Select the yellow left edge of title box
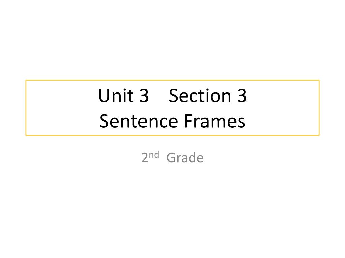 tap(26, 108)
